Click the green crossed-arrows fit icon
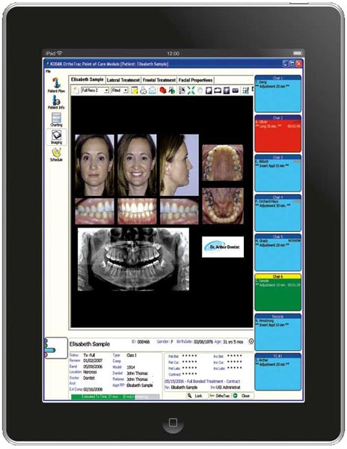The image size is (347, 449). click(x=191, y=91)
